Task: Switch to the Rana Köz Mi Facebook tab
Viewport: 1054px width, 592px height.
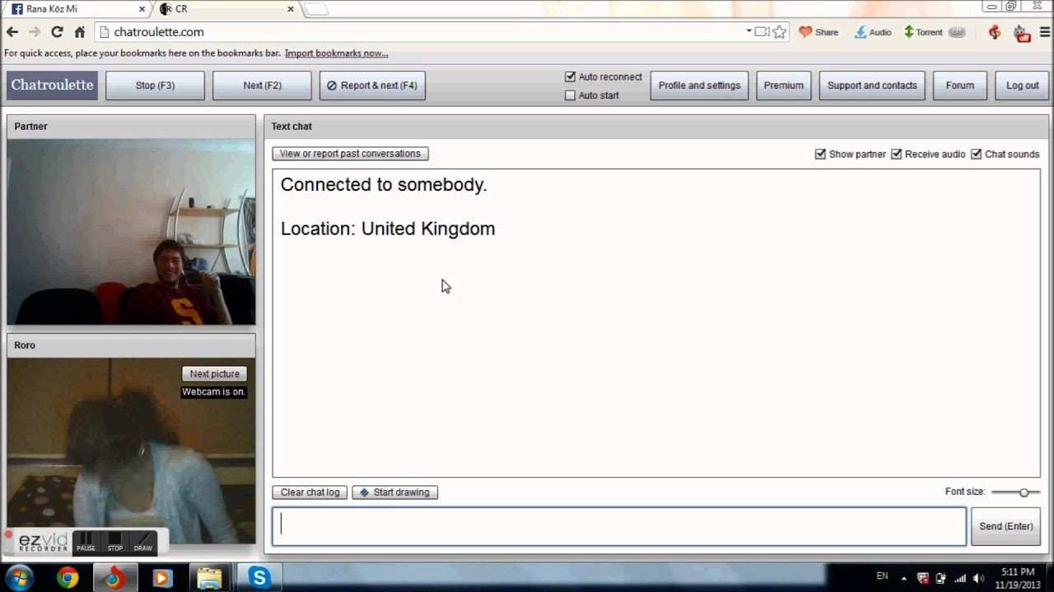Action: 74,9
